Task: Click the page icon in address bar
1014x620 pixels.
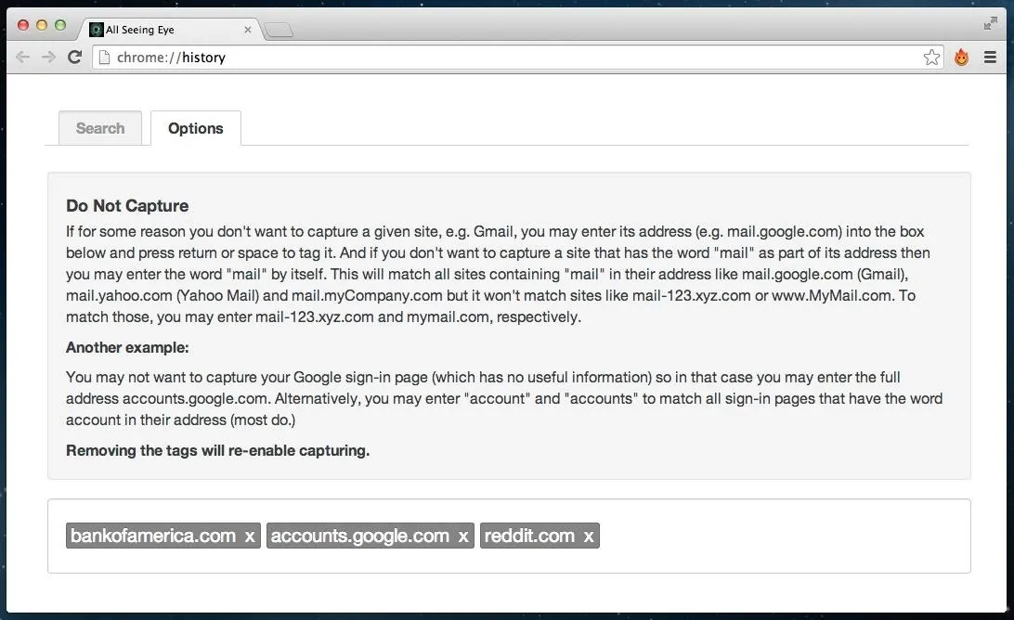Action: click(x=104, y=58)
